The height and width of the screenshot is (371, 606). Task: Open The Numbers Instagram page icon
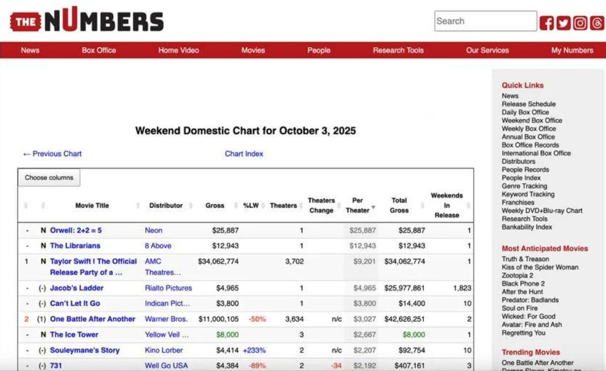pos(580,23)
